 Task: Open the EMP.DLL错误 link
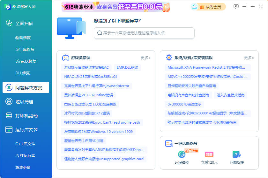[127, 67]
